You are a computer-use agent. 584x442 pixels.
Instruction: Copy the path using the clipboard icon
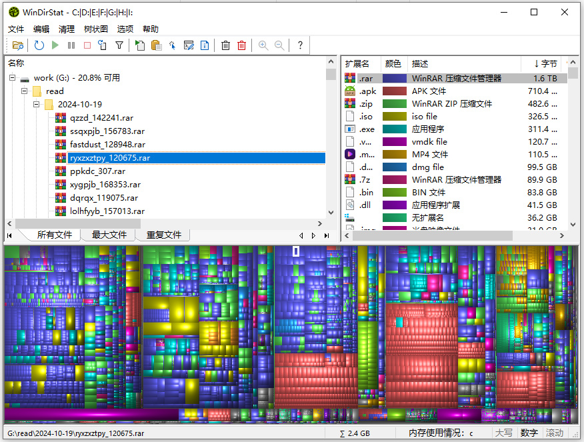point(156,45)
